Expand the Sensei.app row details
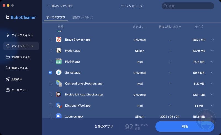Viewport: 221px width, 135px height. click(x=212, y=72)
